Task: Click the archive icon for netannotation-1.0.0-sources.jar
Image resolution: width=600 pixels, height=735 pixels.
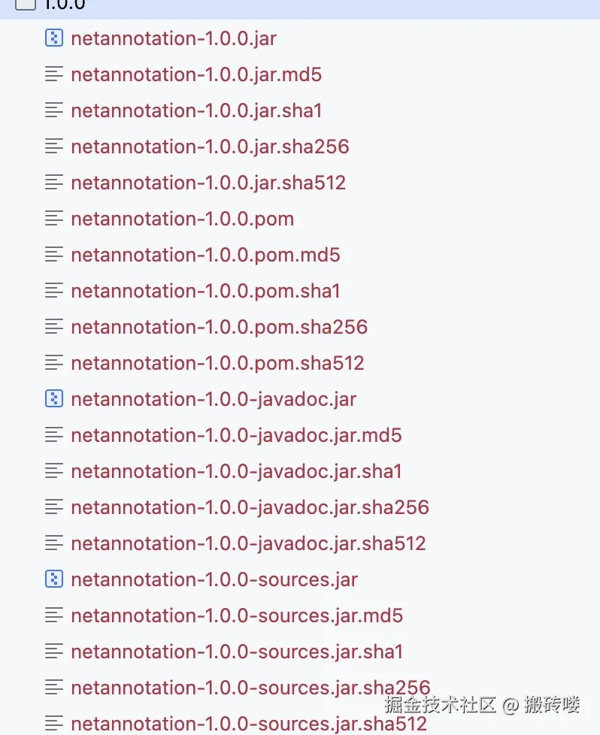Action: click(x=53, y=579)
